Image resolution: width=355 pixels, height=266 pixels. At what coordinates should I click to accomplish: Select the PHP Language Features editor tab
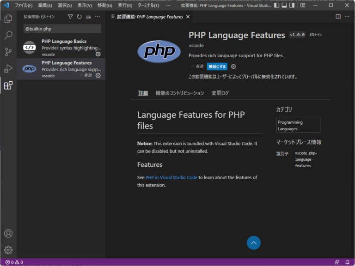tap(150, 17)
